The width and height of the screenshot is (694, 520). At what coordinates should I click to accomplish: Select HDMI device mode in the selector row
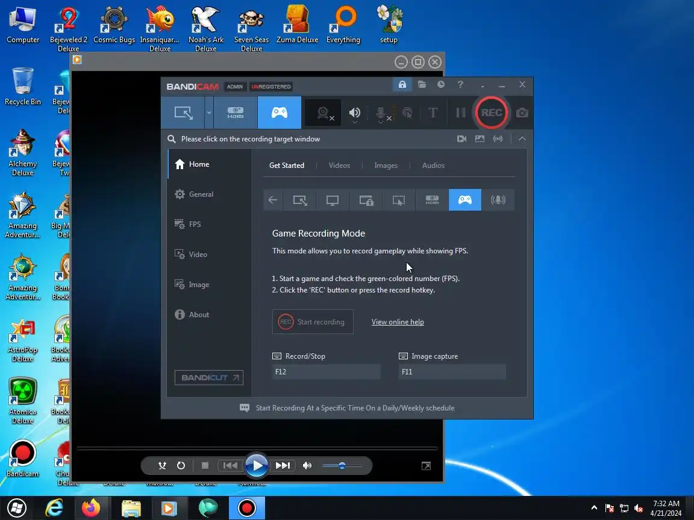pos(432,200)
